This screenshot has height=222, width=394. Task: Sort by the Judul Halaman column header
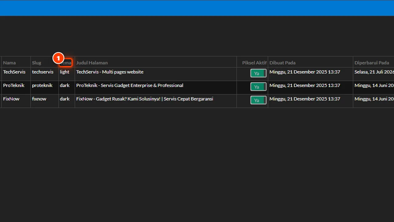tap(92, 63)
